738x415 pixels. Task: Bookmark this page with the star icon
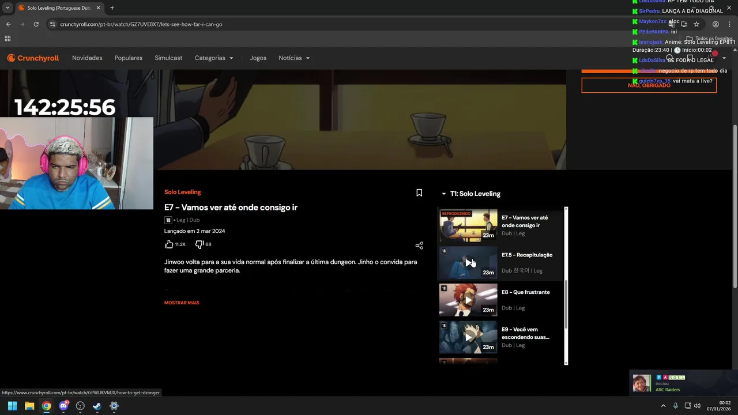[696, 24]
